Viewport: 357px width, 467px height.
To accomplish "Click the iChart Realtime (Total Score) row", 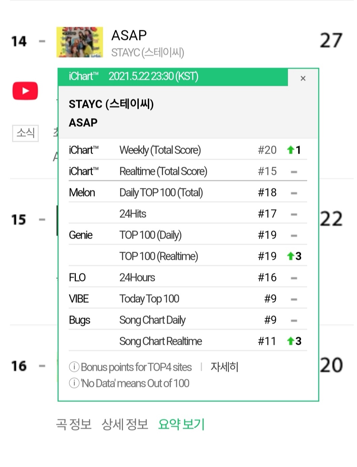I will coord(188,171).
